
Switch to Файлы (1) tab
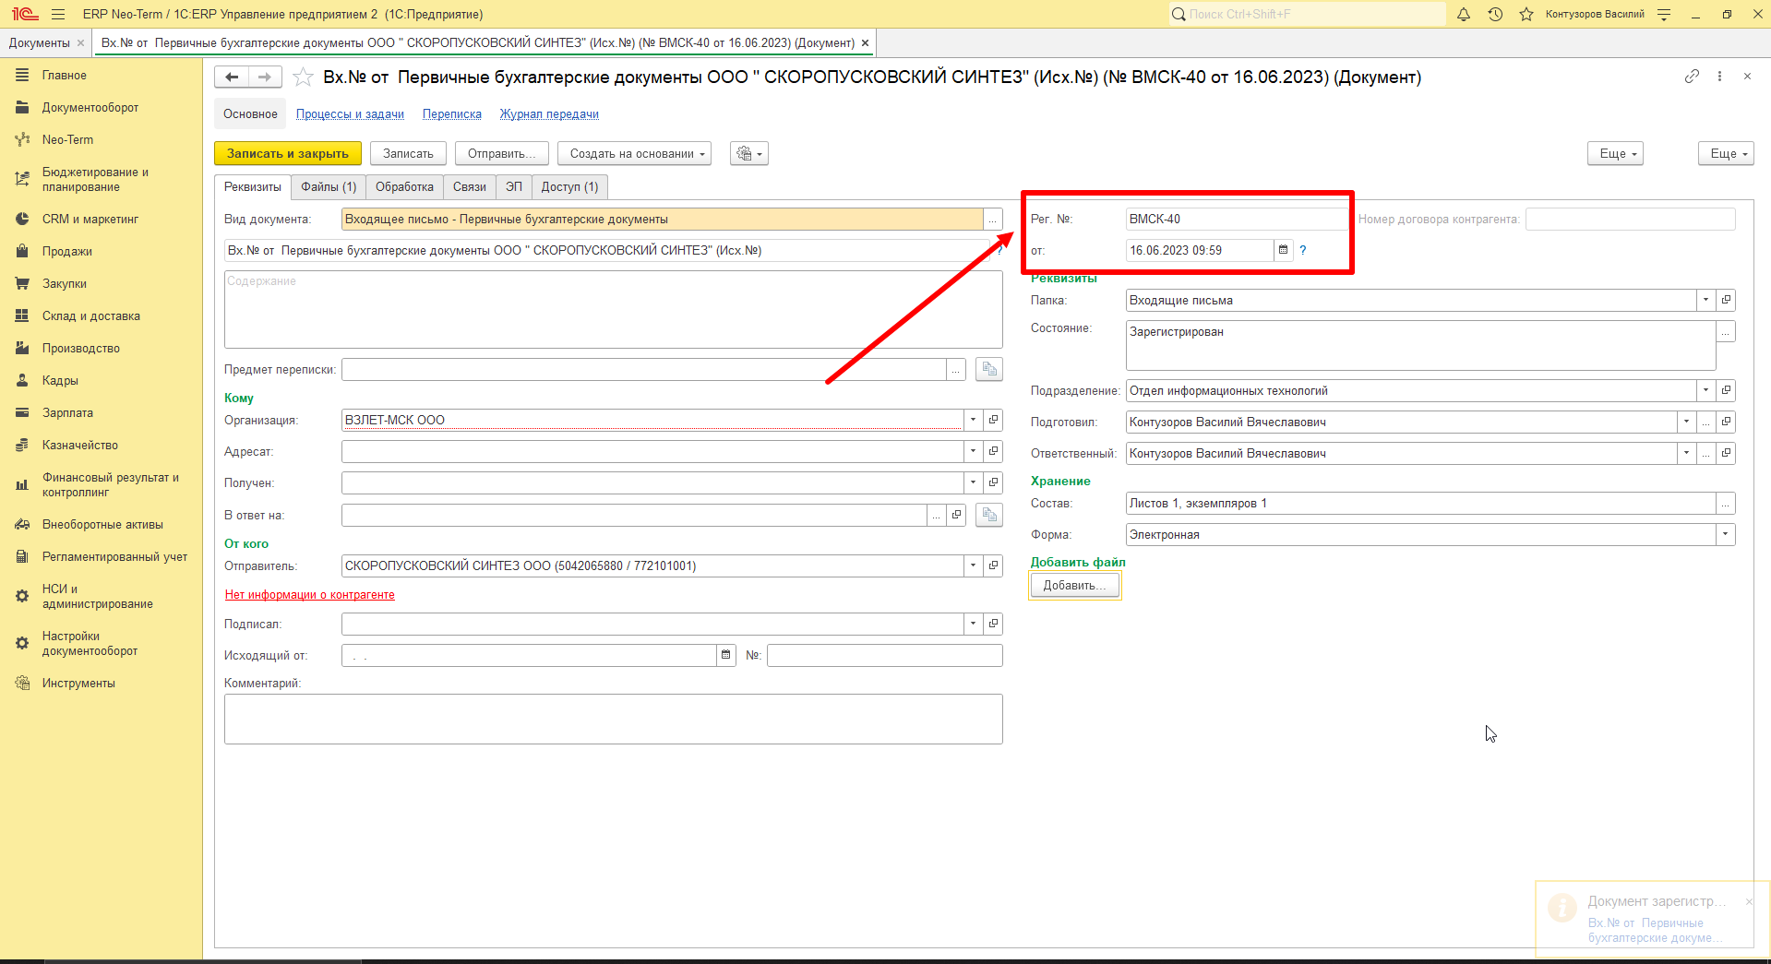click(329, 187)
